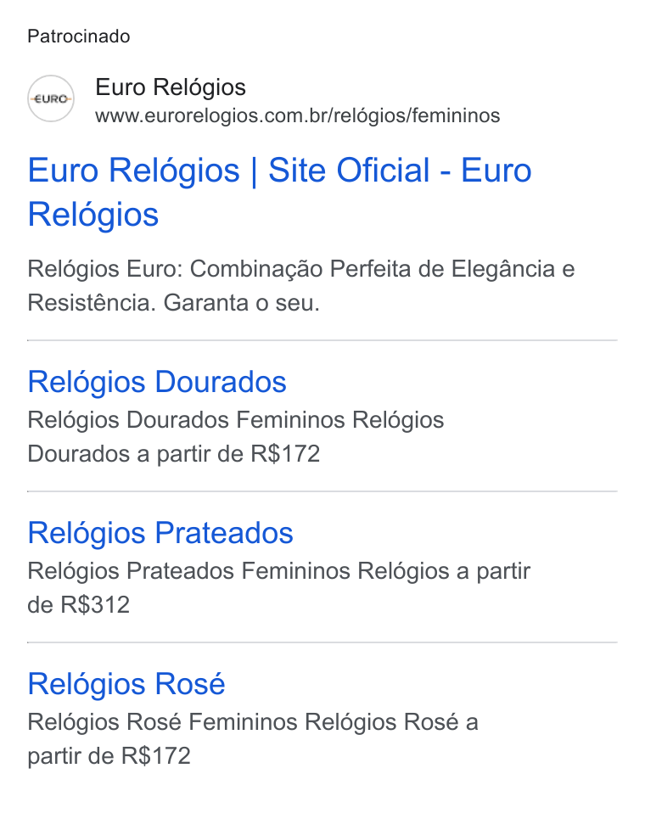Viewport: 645px width, 813px height.
Task: Click the 'Garanta o seu.' phrase
Action: point(242,303)
